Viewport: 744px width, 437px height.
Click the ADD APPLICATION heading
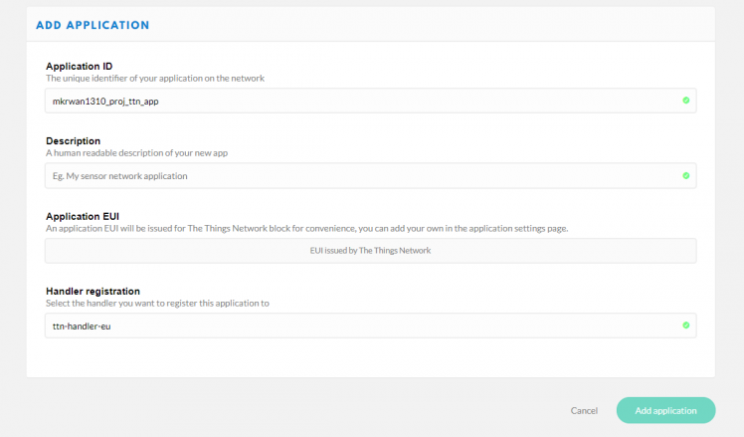pyautogui.click(x=93, y=24)
